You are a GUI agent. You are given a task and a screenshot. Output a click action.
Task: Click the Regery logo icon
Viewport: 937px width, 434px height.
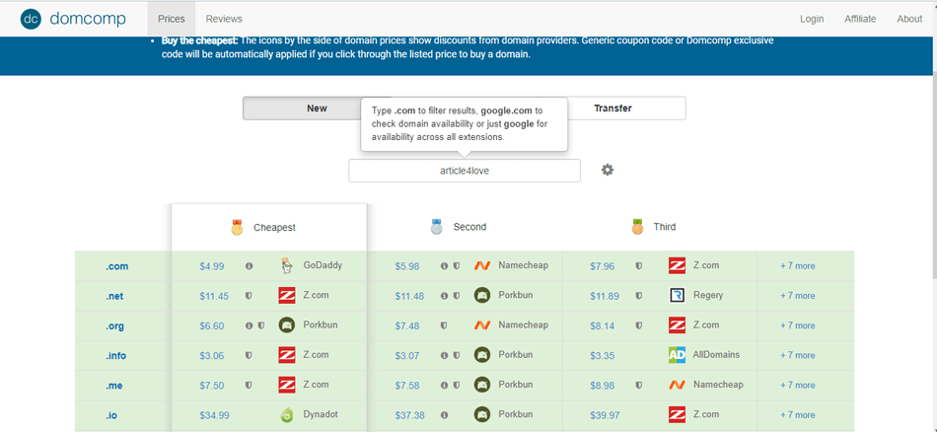click(677, 295)
